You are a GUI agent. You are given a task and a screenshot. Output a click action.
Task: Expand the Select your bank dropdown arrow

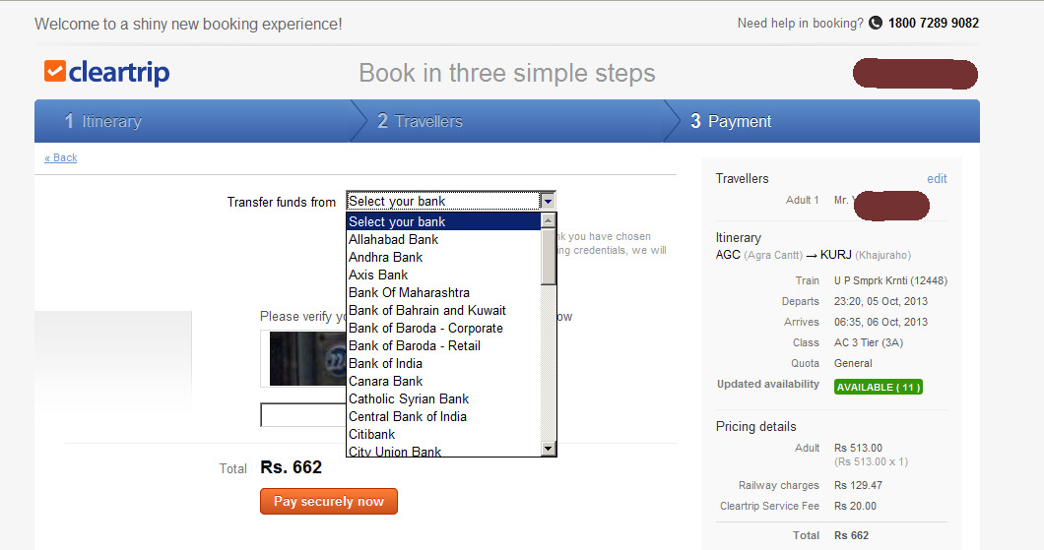pyautogui.click(x=548, y=201)
